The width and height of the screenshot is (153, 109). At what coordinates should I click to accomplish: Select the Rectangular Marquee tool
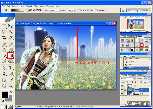[x=4, y=26]
